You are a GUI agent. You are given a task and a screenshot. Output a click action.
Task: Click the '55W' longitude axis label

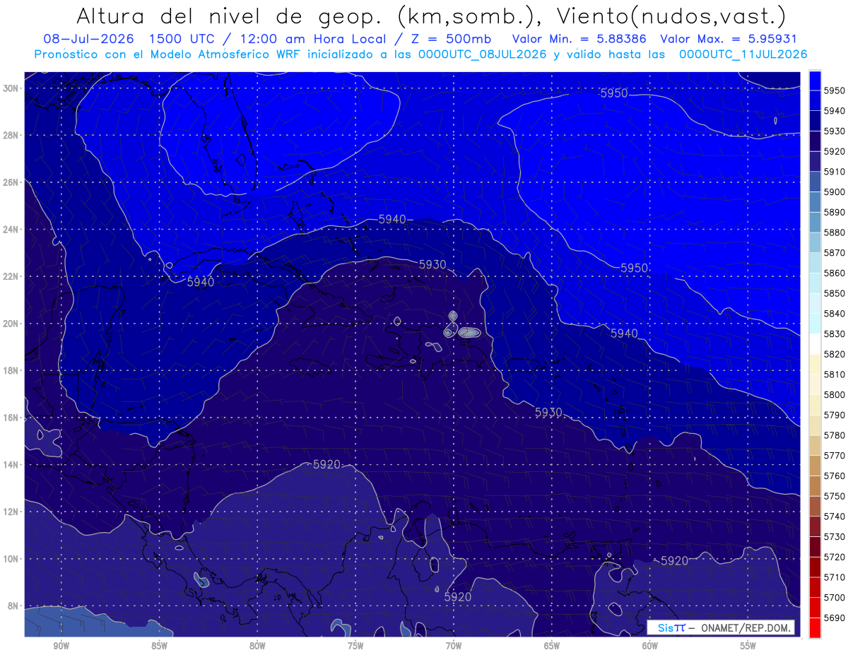(x=748, y=647)
